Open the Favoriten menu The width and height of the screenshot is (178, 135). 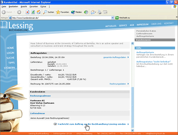tap(34, 7)
